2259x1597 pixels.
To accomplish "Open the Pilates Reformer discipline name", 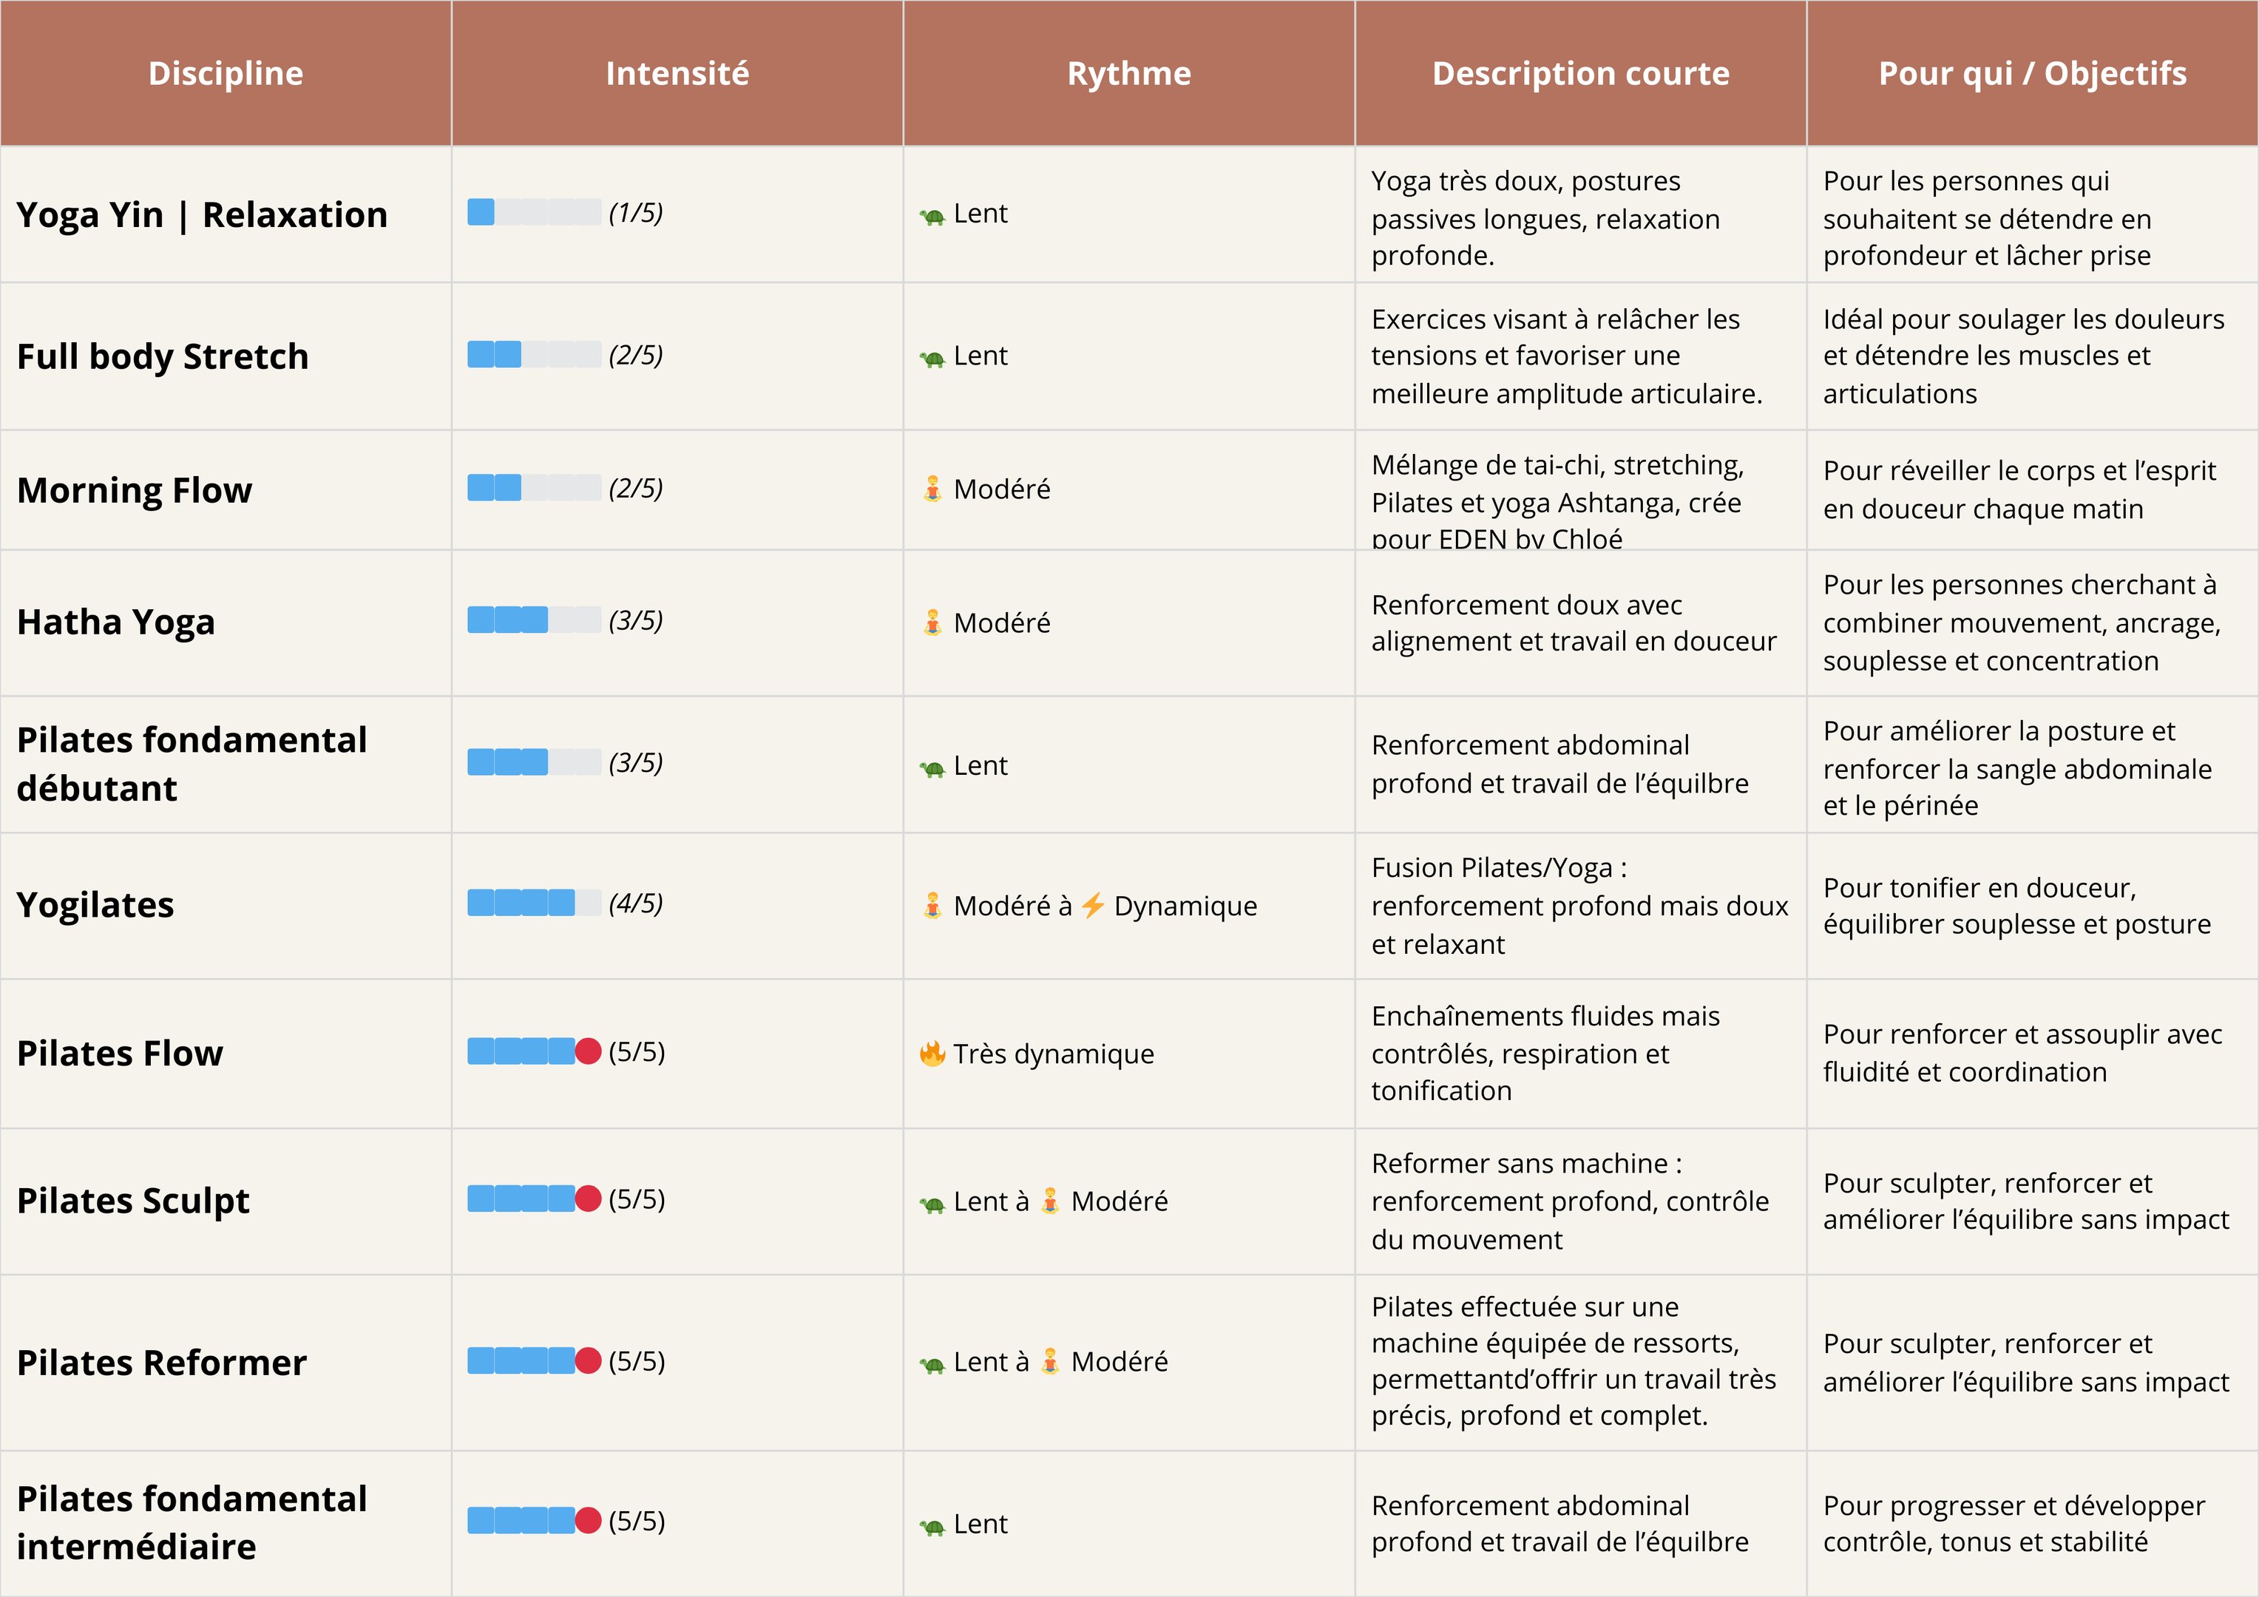I will point(161,1363).
